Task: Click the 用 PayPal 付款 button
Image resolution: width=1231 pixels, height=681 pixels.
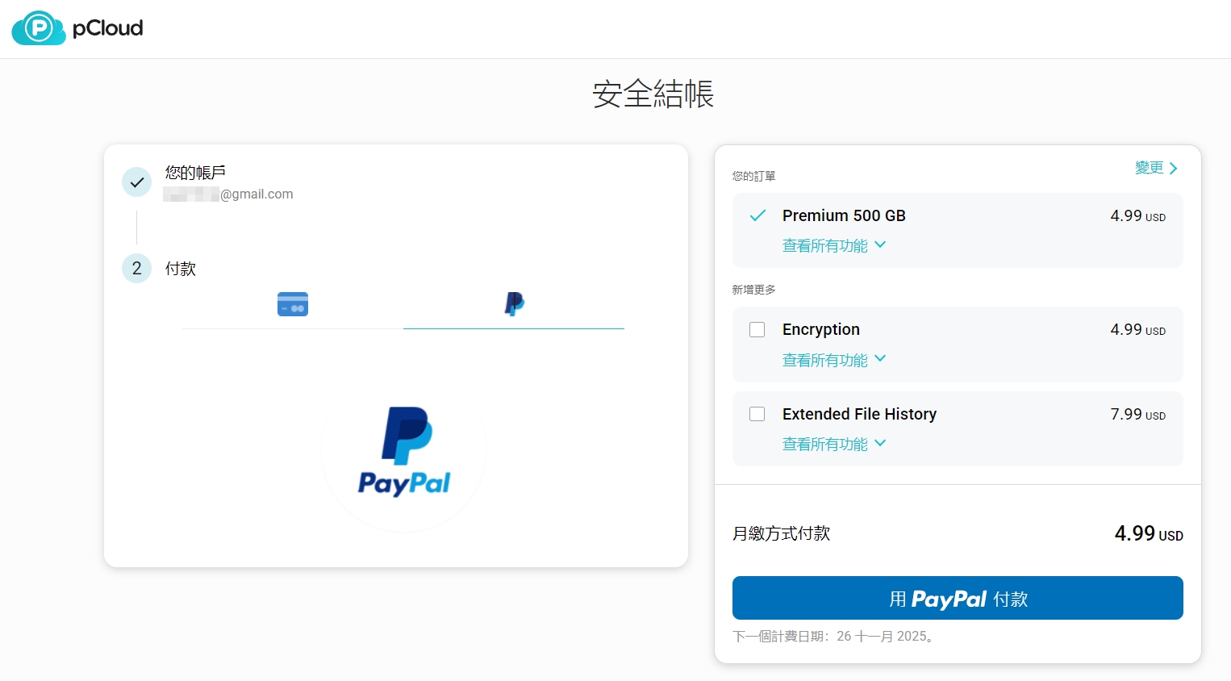Action: pyautogui.click(x=957, y=598)
